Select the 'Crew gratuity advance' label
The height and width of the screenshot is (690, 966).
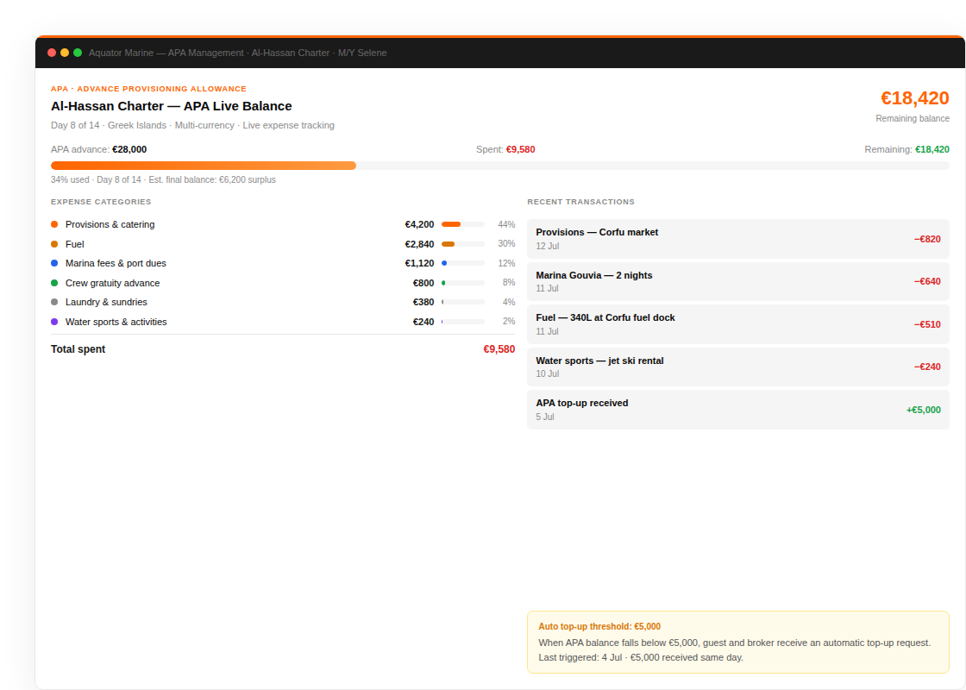[112, 283]
